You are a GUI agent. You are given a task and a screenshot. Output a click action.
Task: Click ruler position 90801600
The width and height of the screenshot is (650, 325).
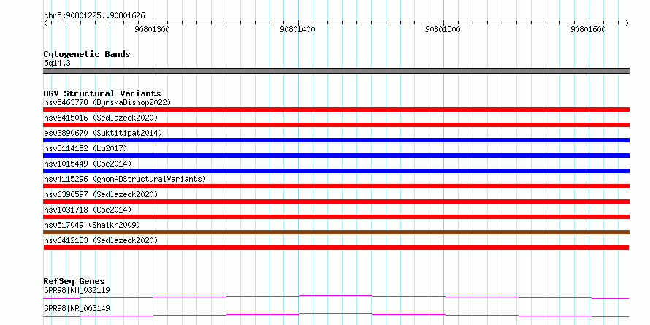pos(588,29)
